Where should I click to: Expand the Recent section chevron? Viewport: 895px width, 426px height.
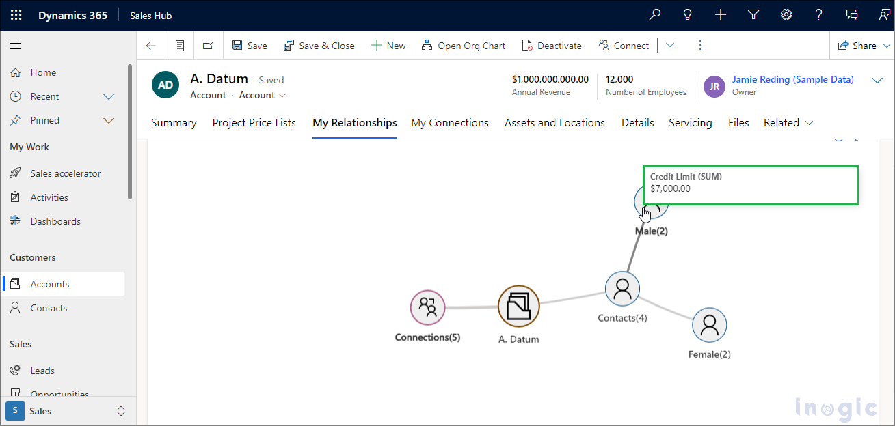pos(108,96)
